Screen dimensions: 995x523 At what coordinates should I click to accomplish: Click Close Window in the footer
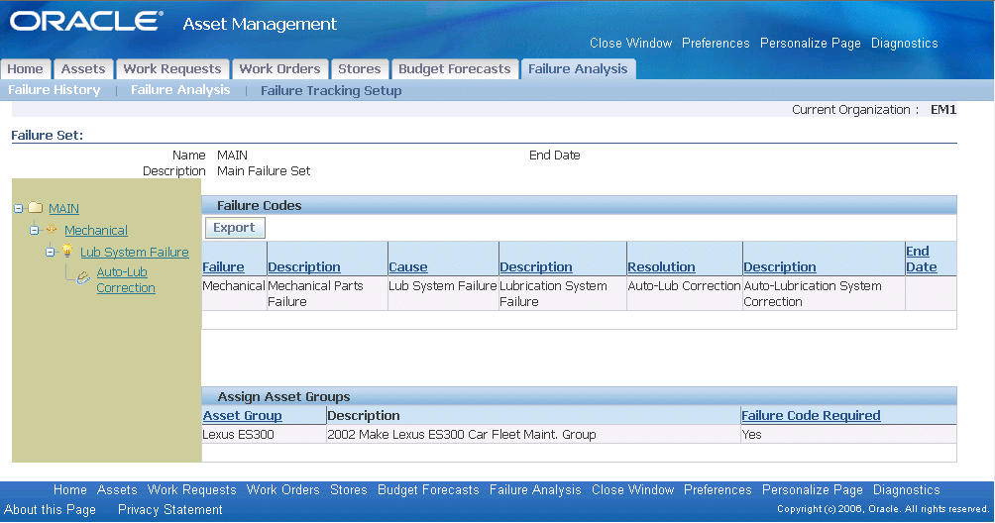click(x=632, y=489)
